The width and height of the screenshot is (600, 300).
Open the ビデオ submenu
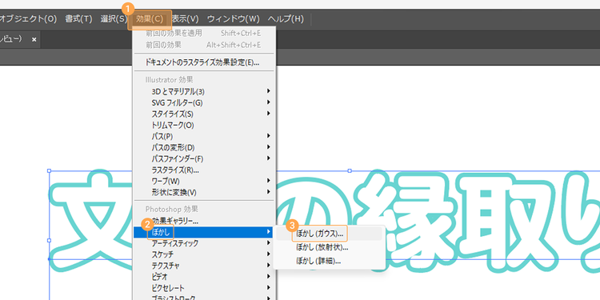pyautogui.click(x=203, y=276)
